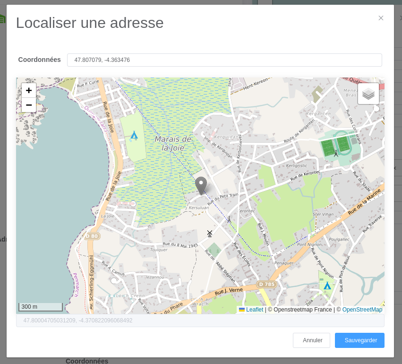Click the zoom out minus icon
Image resolution: width=402 pixels, height=364 pixels.
coord(28,105)
